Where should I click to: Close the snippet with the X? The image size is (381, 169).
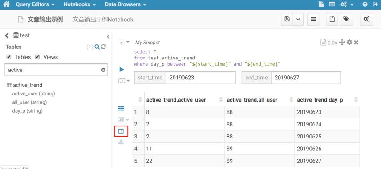pyautogui.click(x=356, y=43)
